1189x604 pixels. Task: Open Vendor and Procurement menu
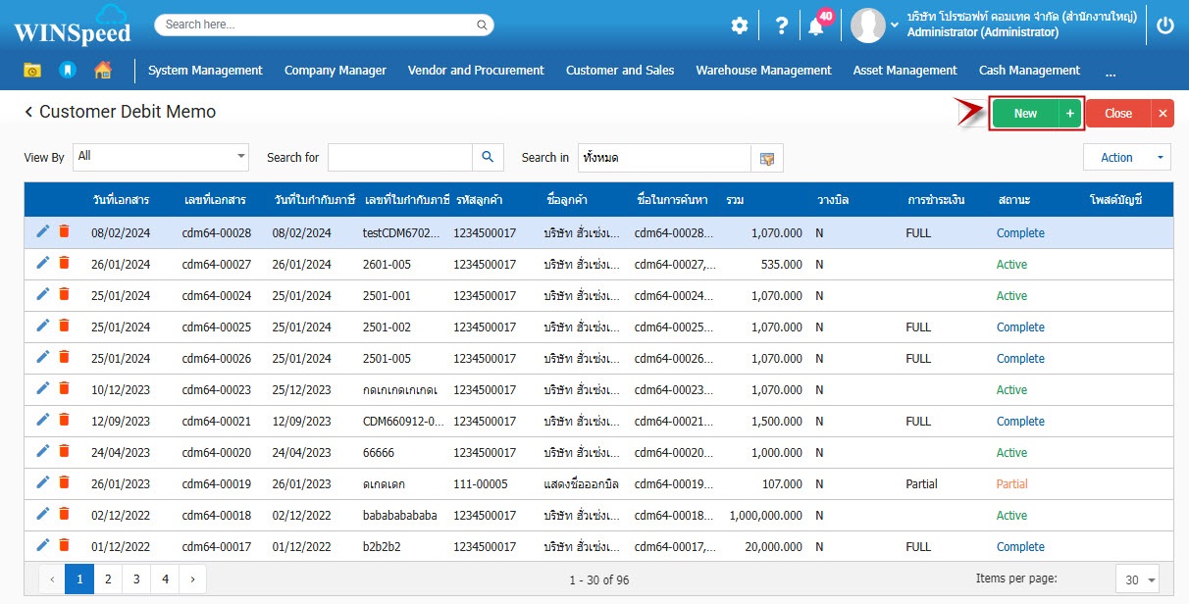coord(476,71)
